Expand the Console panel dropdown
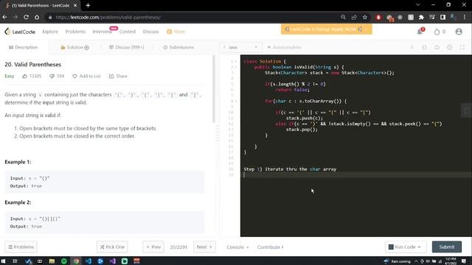 click(237, 247)
